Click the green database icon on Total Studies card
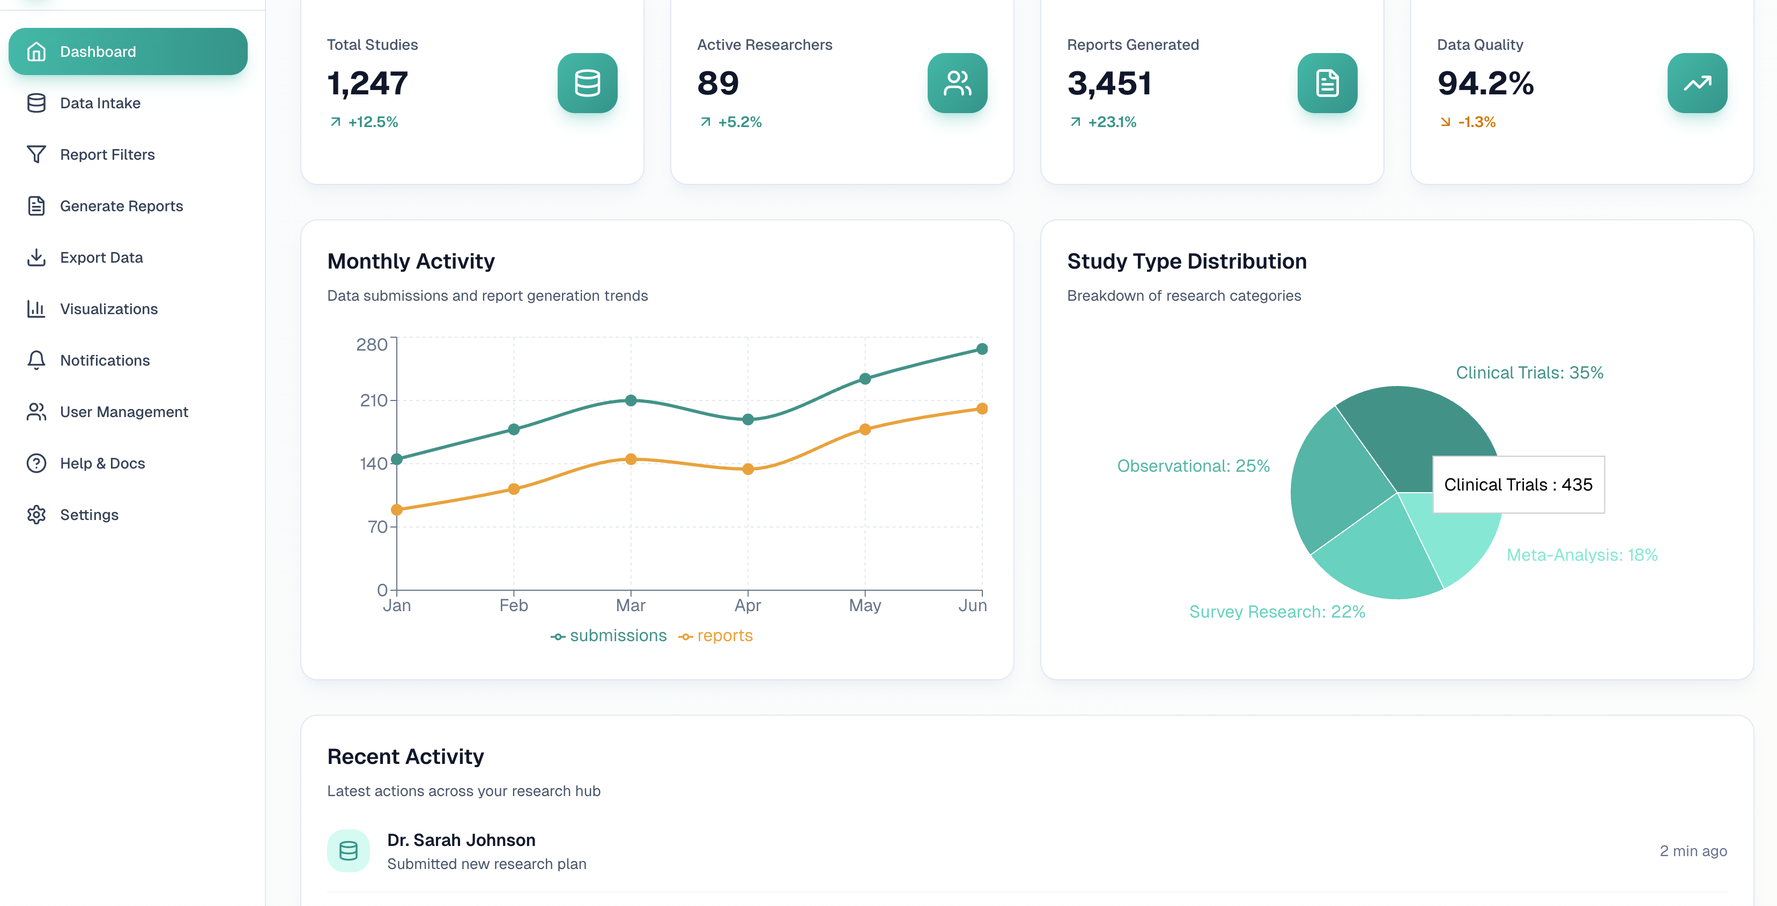 [588, 84]
